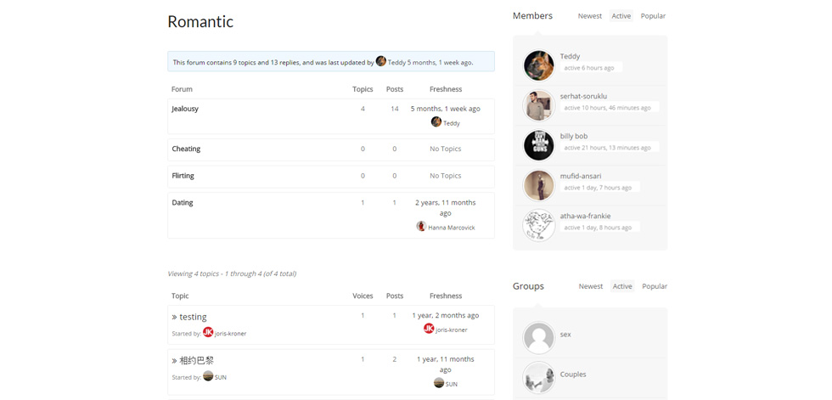The height and width of the screenshot is (400, 832).
Task: Click the Romantic page heading
Action: [x=200, y=22]
